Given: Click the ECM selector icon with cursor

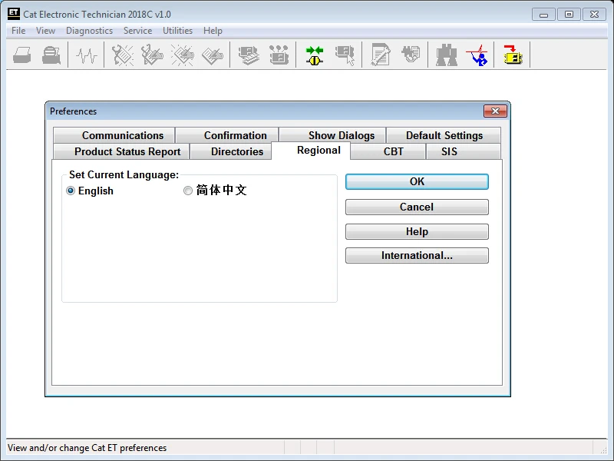Looking at the screenshot, I should [x=345, y=55].
